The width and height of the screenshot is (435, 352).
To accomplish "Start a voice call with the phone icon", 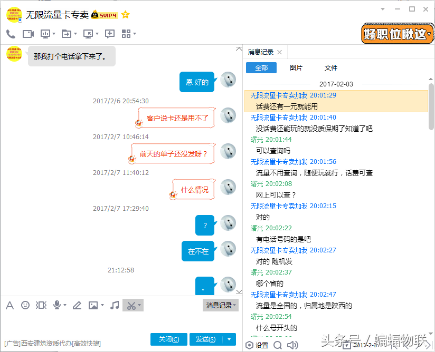I will 10,33.
